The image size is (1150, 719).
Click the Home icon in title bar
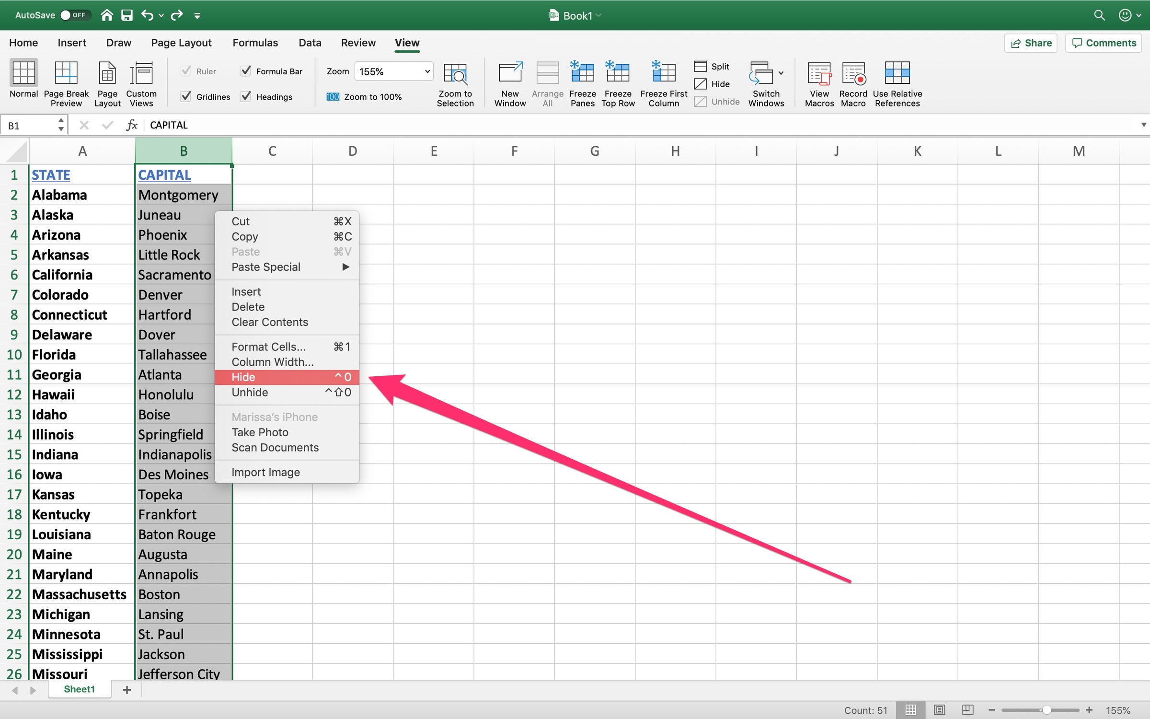click(107, 15)
